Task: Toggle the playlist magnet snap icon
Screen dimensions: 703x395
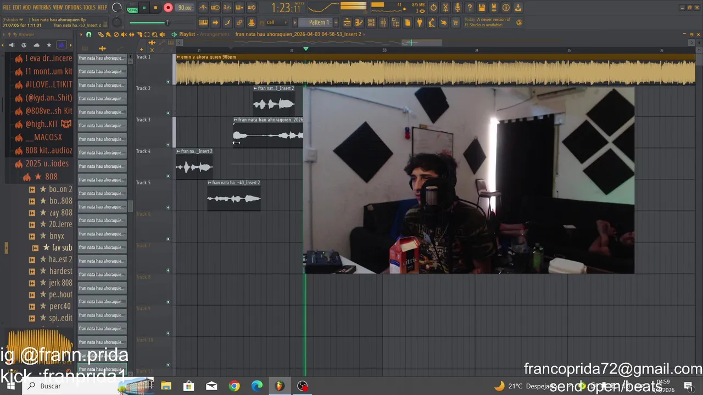Action: tap(89, 35)
